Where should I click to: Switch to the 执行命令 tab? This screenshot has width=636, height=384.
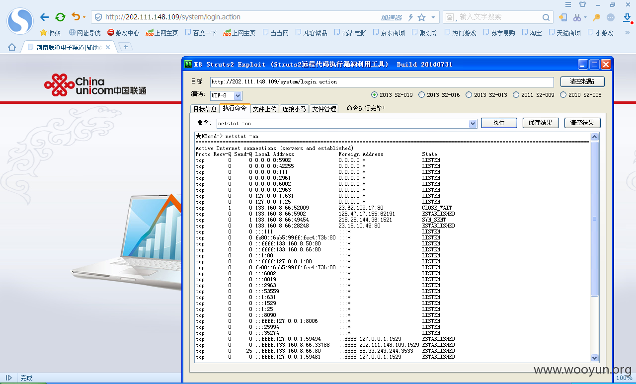(235, 108)
